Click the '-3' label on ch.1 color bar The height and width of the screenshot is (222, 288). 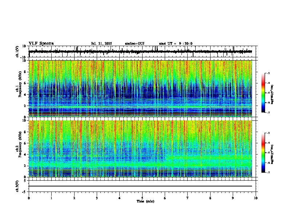268,73
